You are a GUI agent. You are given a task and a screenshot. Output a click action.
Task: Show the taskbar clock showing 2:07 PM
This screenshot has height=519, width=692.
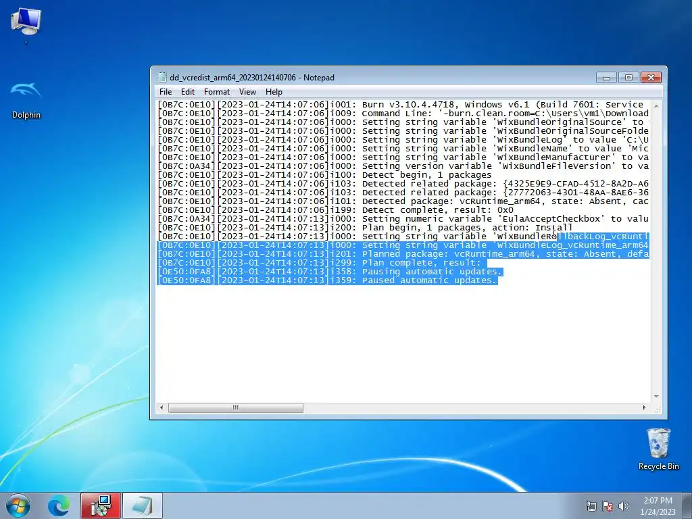click(x=658, y=506)
